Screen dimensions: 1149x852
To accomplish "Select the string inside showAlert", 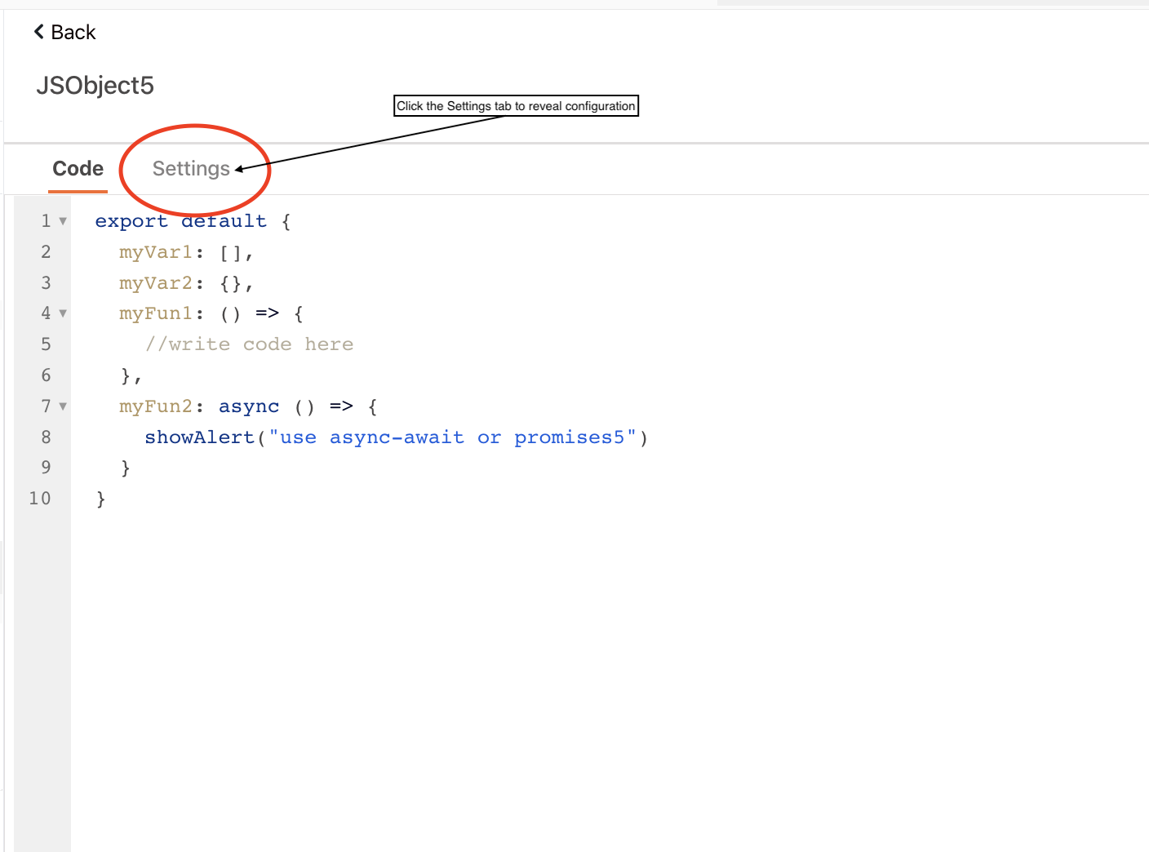I will tap(455, 437).
